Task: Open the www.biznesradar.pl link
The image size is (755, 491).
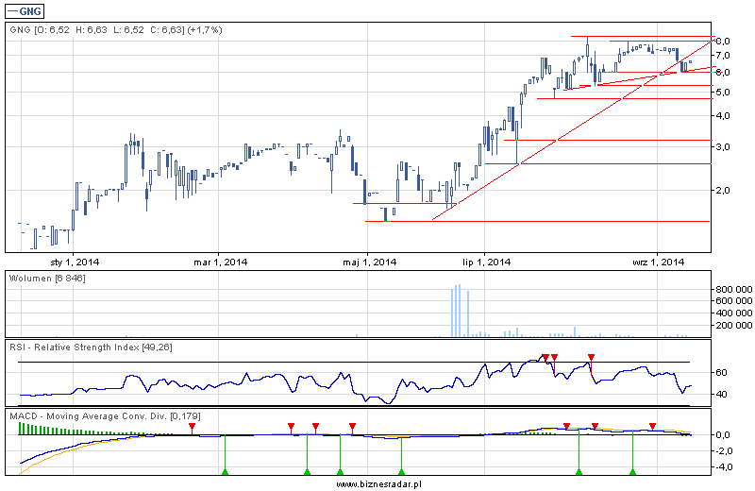Action: (x=377, y=483)
